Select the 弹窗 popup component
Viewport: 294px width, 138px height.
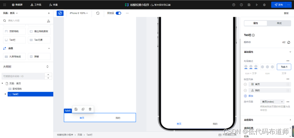pos(39,56)
